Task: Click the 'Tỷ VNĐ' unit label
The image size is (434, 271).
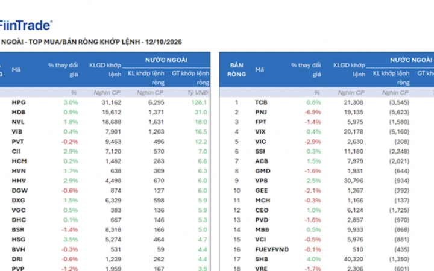Action: 197,93
